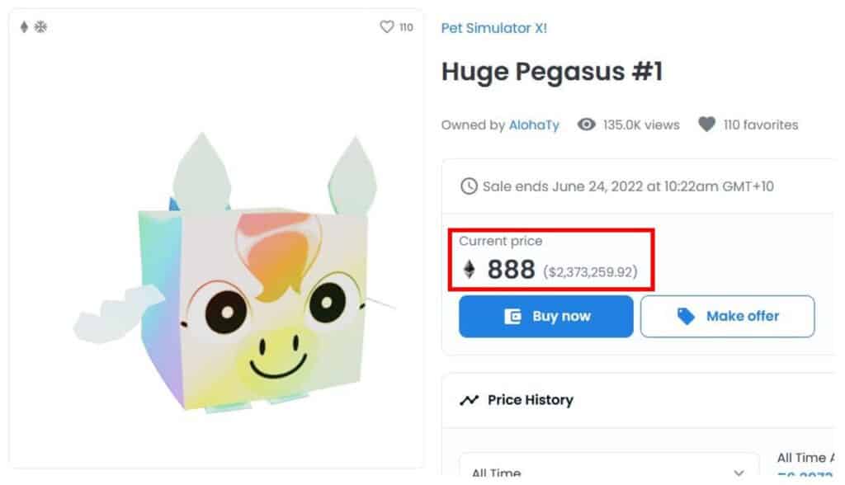
Task: Click the heart icon next to 110 favorites
Action: click(x=707, y=124)
